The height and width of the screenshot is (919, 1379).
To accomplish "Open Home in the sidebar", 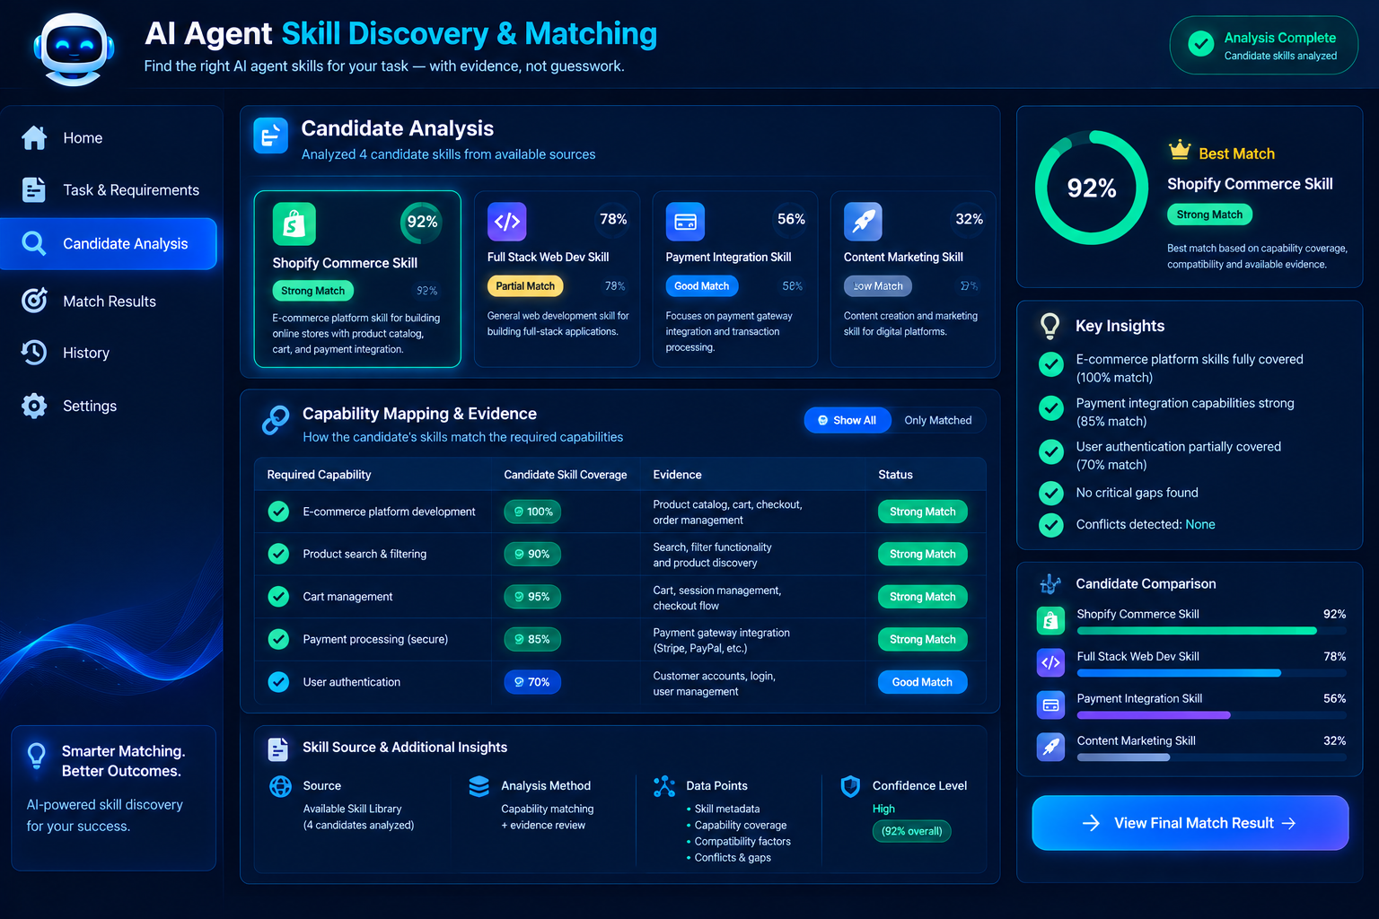I will pyautogui.click(x=109, y=137).
